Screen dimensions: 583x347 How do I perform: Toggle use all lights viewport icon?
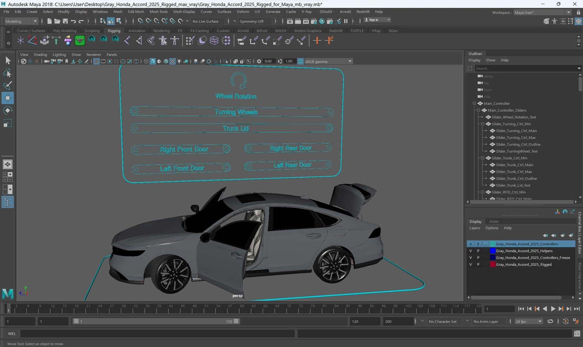click(x=179, y=61)
